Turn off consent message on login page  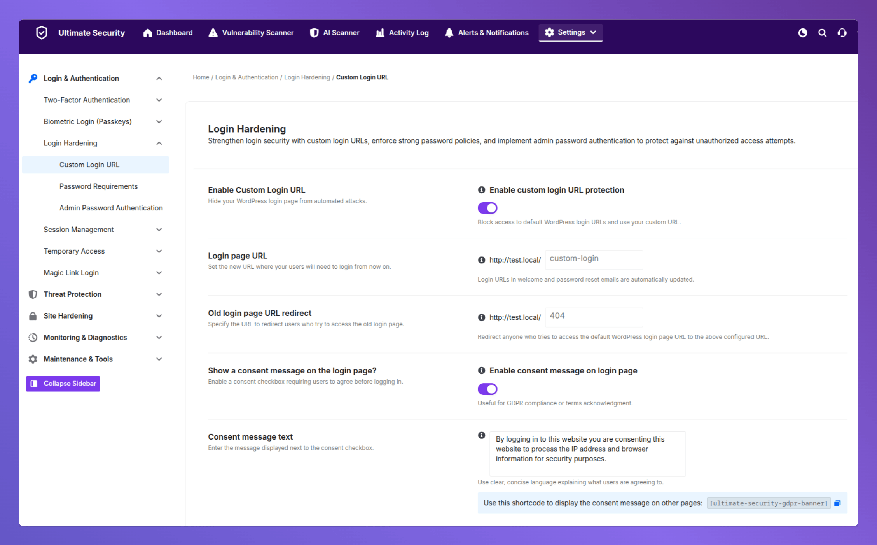(x=487, y=389)
